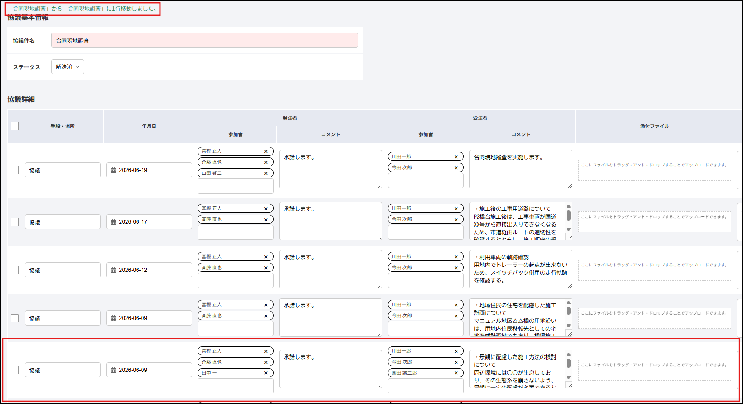
Task: Click the comment 合同現地踏査を実施します。
Action: [521, 169]
